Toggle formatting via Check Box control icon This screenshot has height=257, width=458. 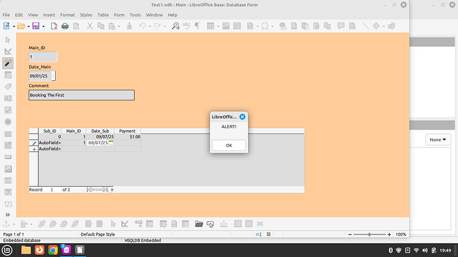tap(8, 110)
